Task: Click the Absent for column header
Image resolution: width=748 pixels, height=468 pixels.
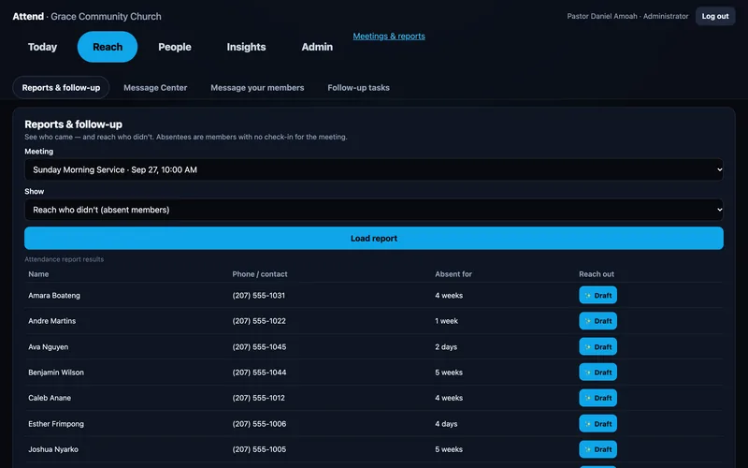Action: pos(453,274)
